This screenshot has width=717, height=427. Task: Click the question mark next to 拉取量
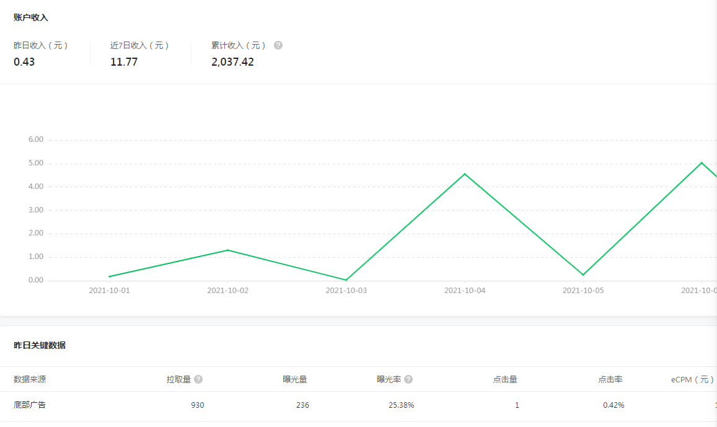(x=198, y=379)
